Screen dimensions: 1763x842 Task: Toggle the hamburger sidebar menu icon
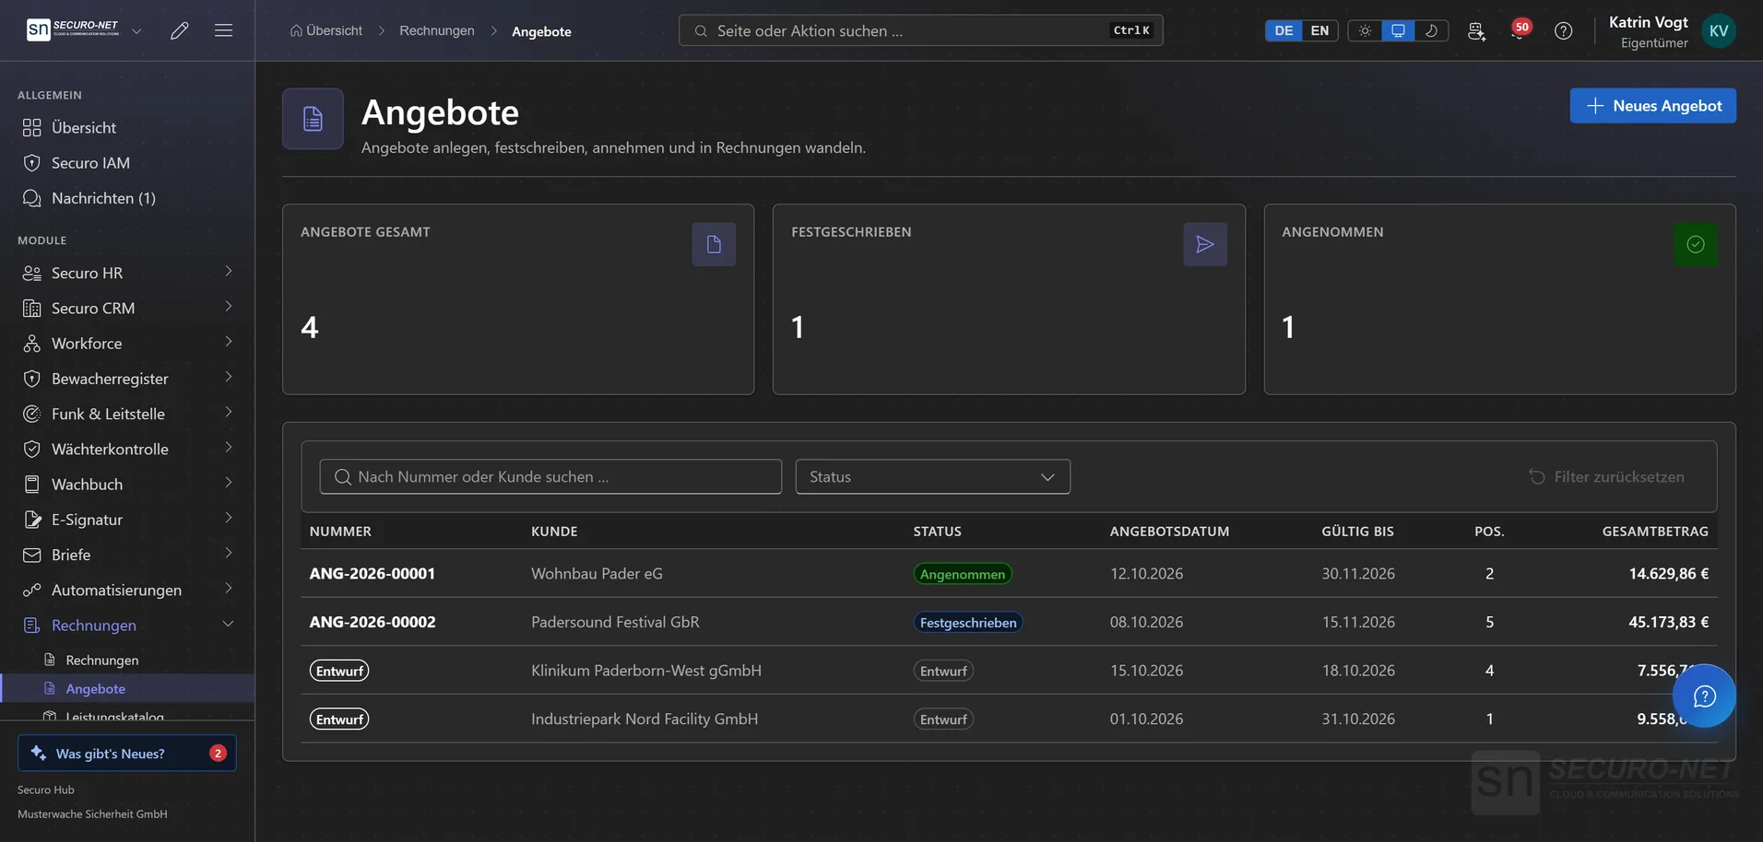[223, 30]
